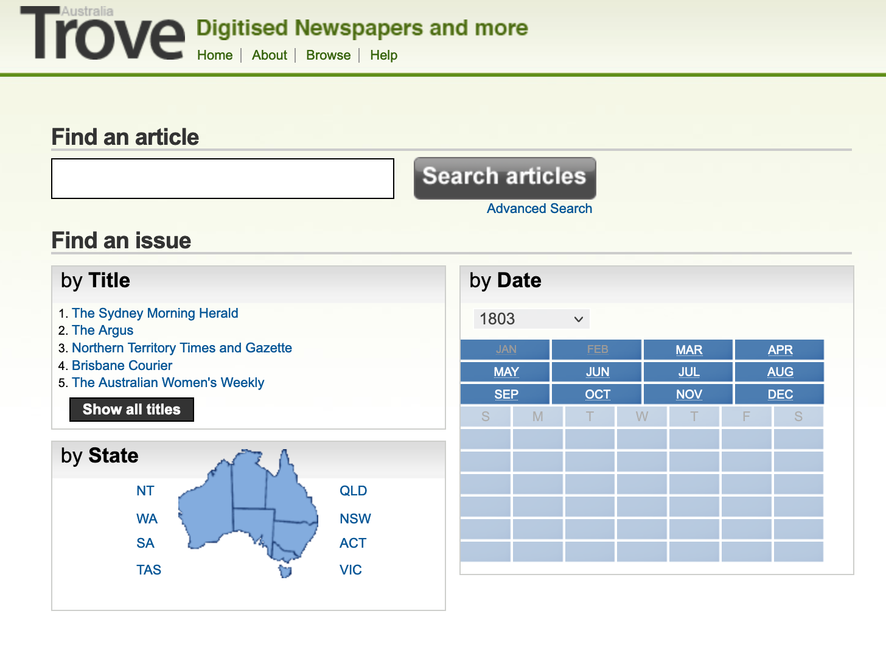Click Tasmania on the Australia map
The image size is (886, 667).
[285, 571]
